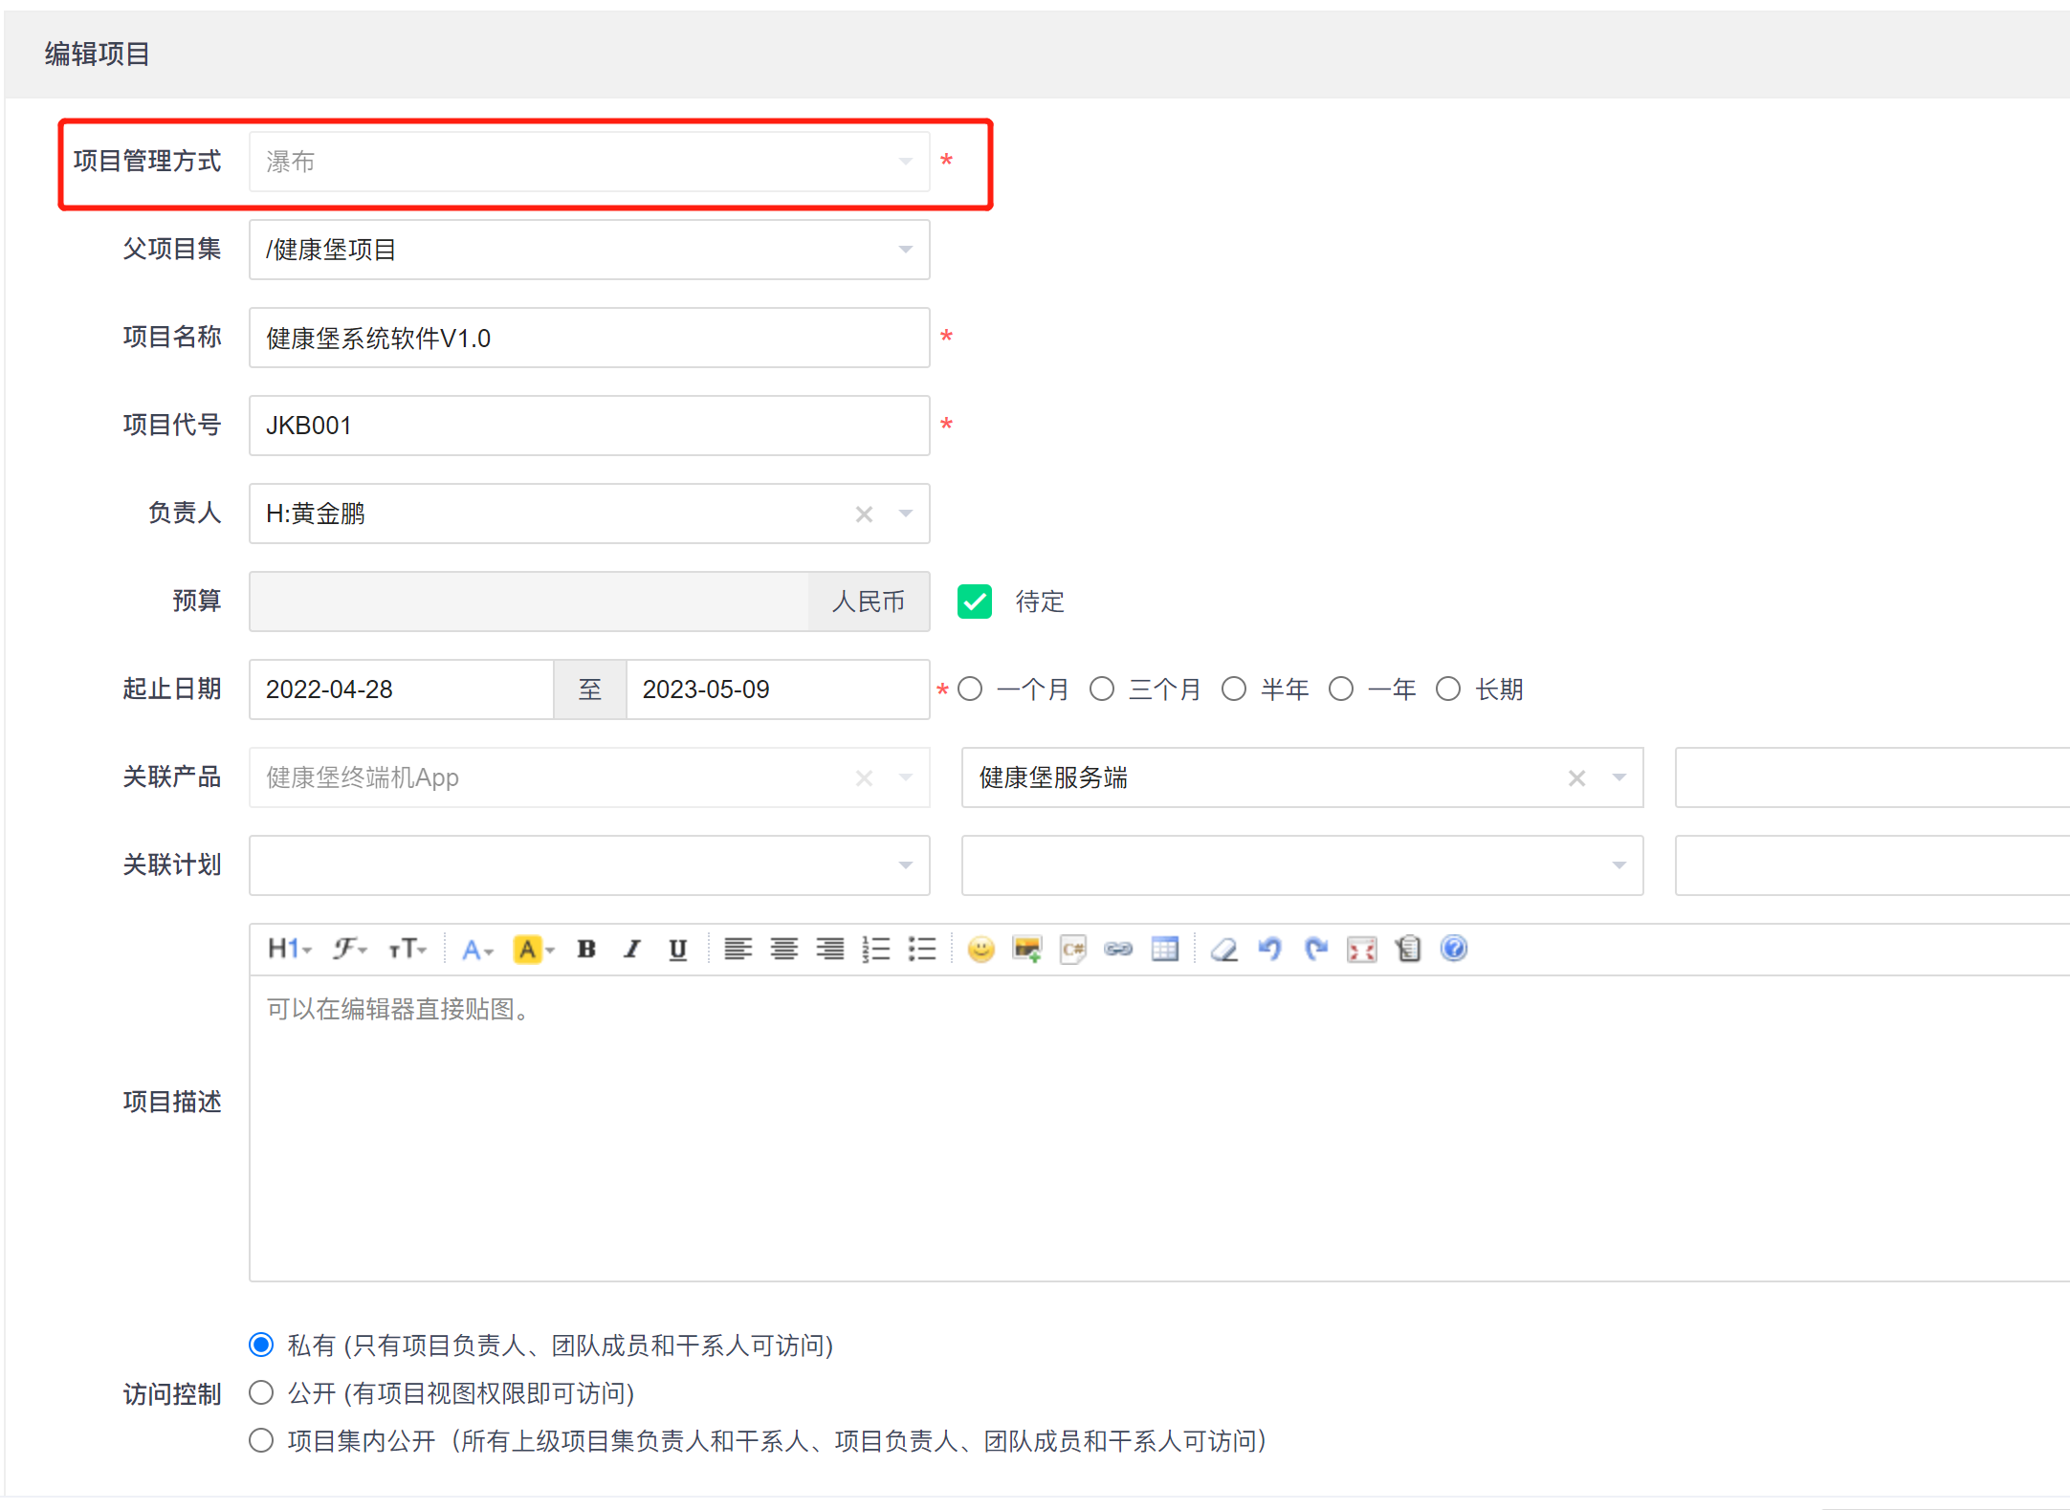Insert a table in the description
This screenshot has width=2070, height=1510.
point(1164,950)
